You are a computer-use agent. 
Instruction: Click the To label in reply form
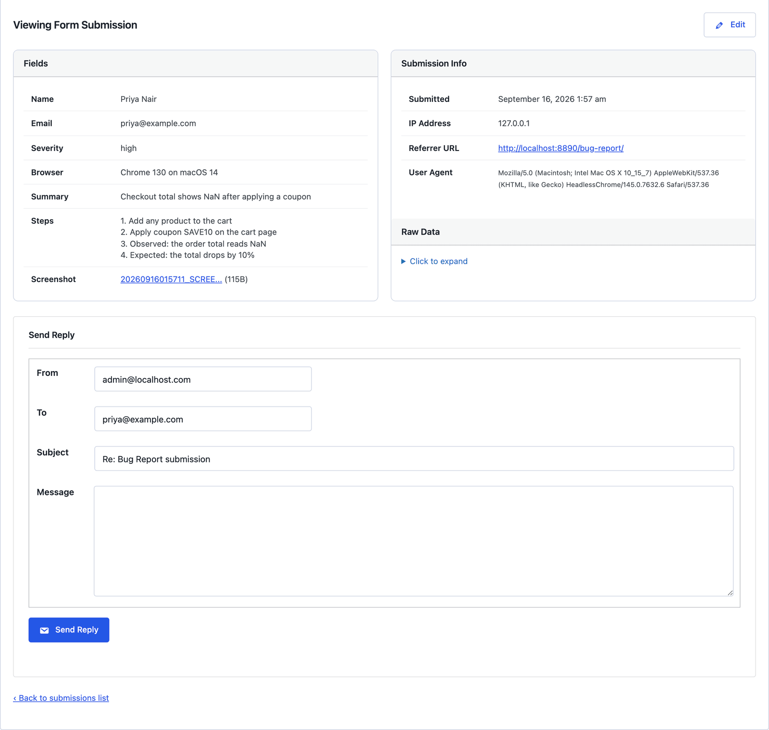[42, 413]
